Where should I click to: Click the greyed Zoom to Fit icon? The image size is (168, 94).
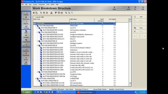tap(72, 13)
